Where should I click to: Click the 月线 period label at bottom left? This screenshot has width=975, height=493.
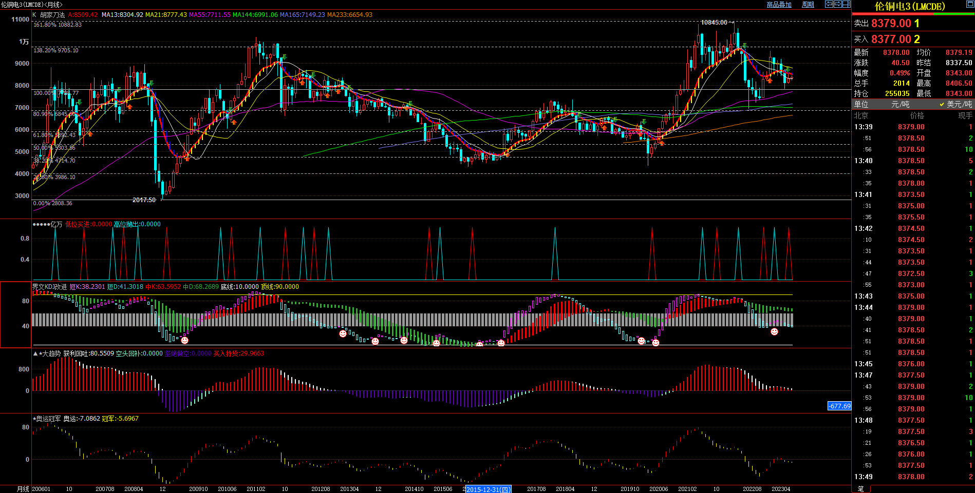coord(23,489)
